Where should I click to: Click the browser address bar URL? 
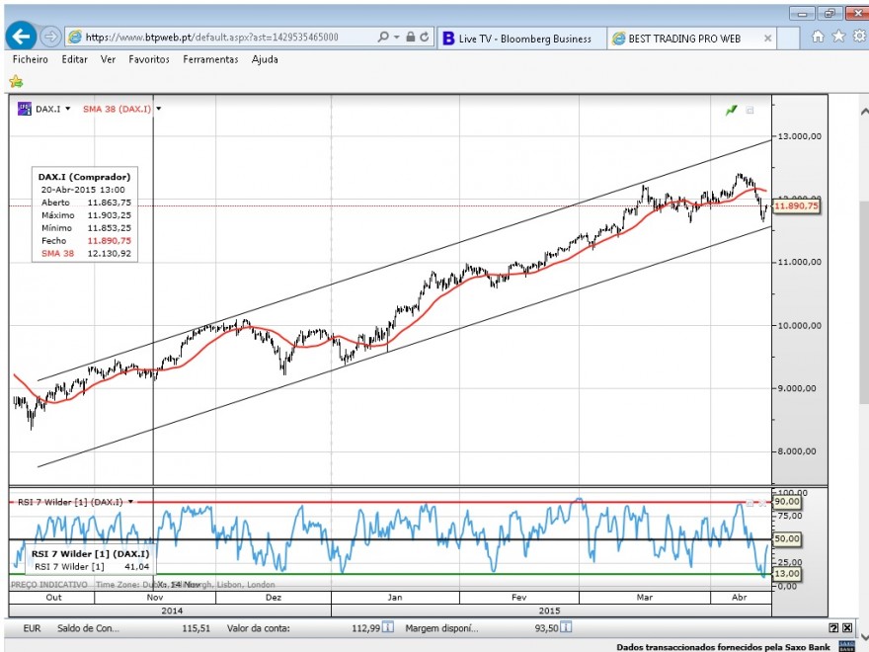211,38
